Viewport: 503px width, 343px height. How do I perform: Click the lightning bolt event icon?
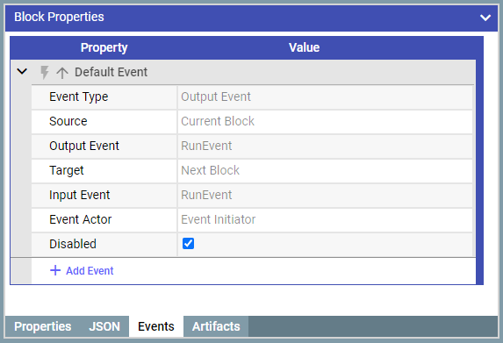point(44,72)
